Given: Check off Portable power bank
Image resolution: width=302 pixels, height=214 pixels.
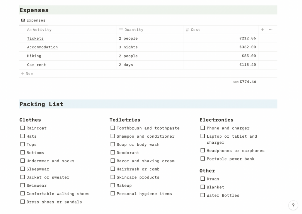Looking at the screenshot, I should (x=203, y=159).
